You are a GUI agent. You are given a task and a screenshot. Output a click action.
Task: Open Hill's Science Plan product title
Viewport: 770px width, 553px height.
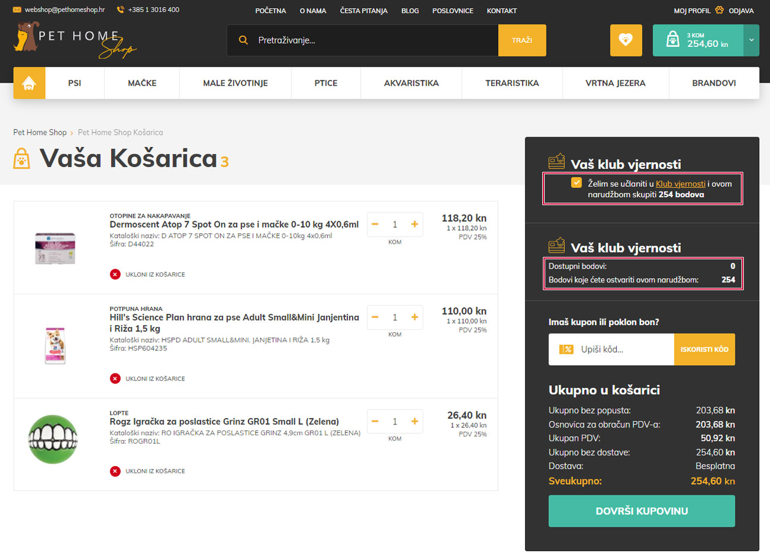pos(234,323)
